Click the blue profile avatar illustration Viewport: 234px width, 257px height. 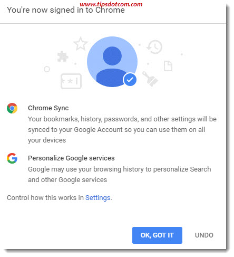[112, 62]
